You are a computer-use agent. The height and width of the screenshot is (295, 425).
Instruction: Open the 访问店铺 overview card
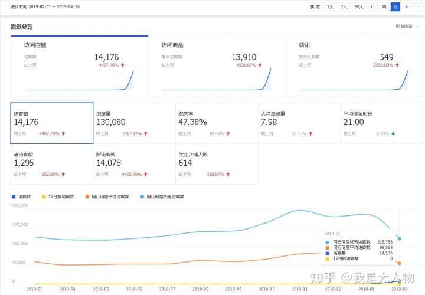pyautogui.click(x=79, y=65)
